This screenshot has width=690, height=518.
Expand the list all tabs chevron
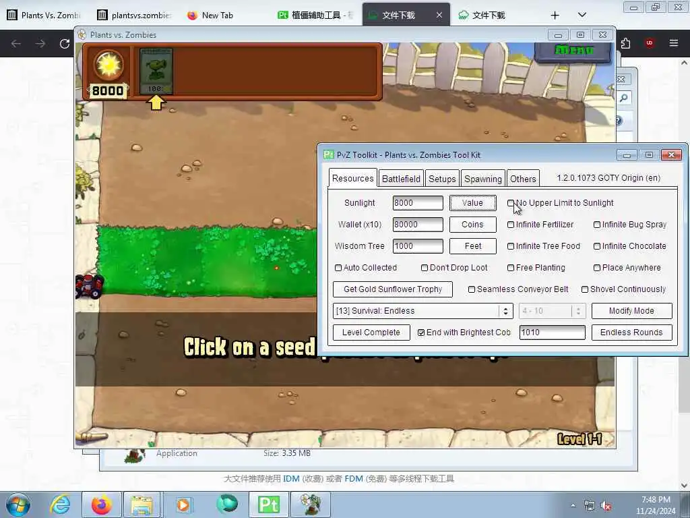pyautogui.click(x=582, y=15)
